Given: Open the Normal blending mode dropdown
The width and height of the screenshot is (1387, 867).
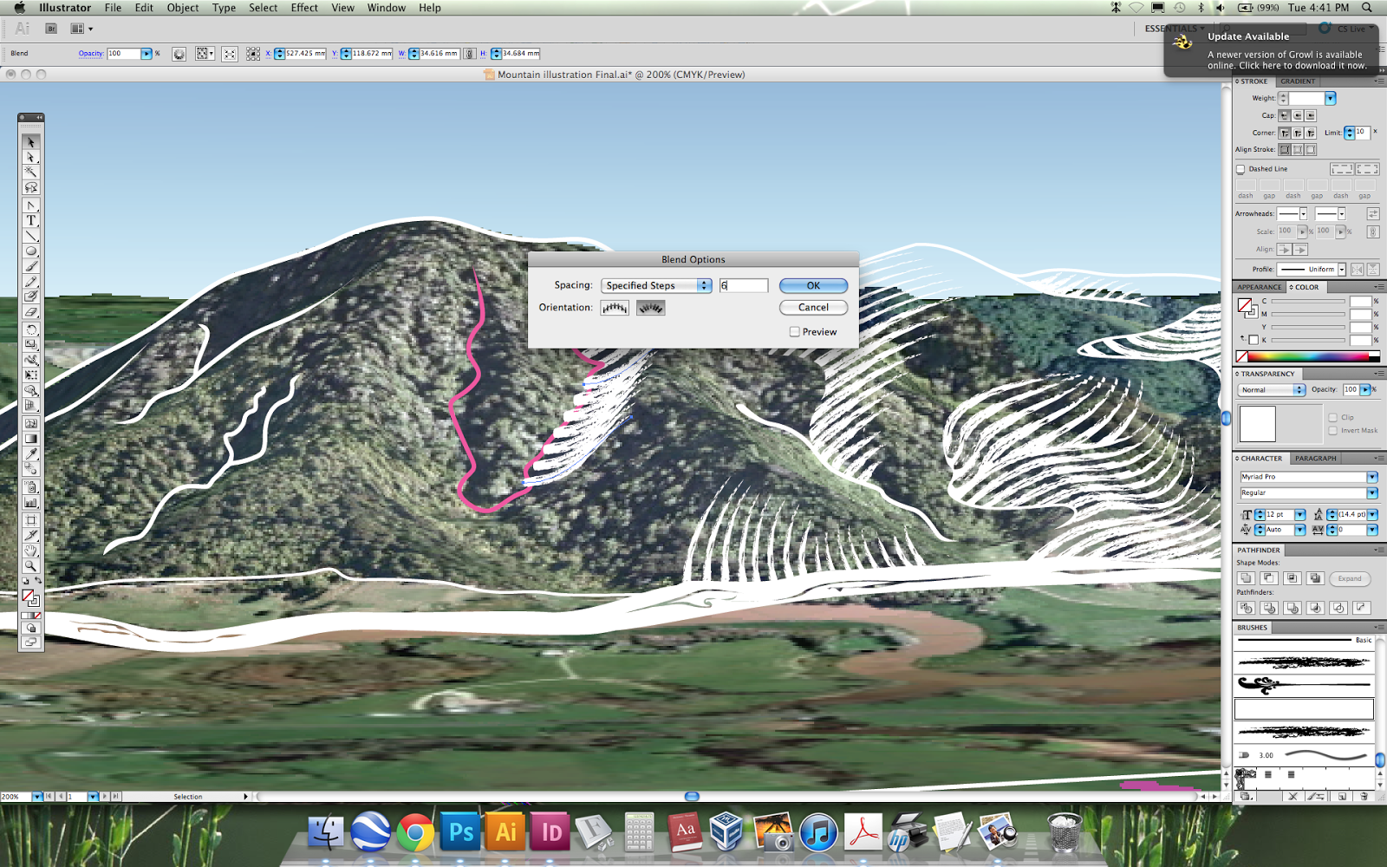Looking at the screenshot, I should pos(1273,390).
